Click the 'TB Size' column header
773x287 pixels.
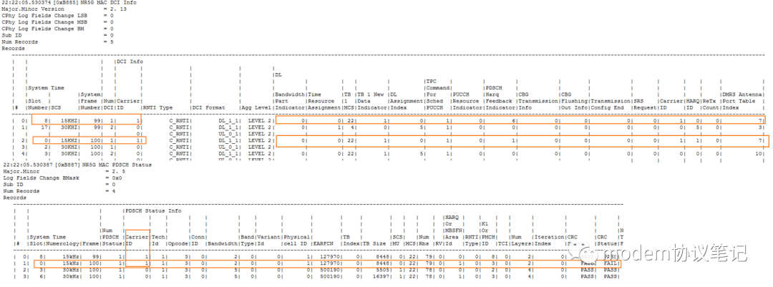click(375, 243)
